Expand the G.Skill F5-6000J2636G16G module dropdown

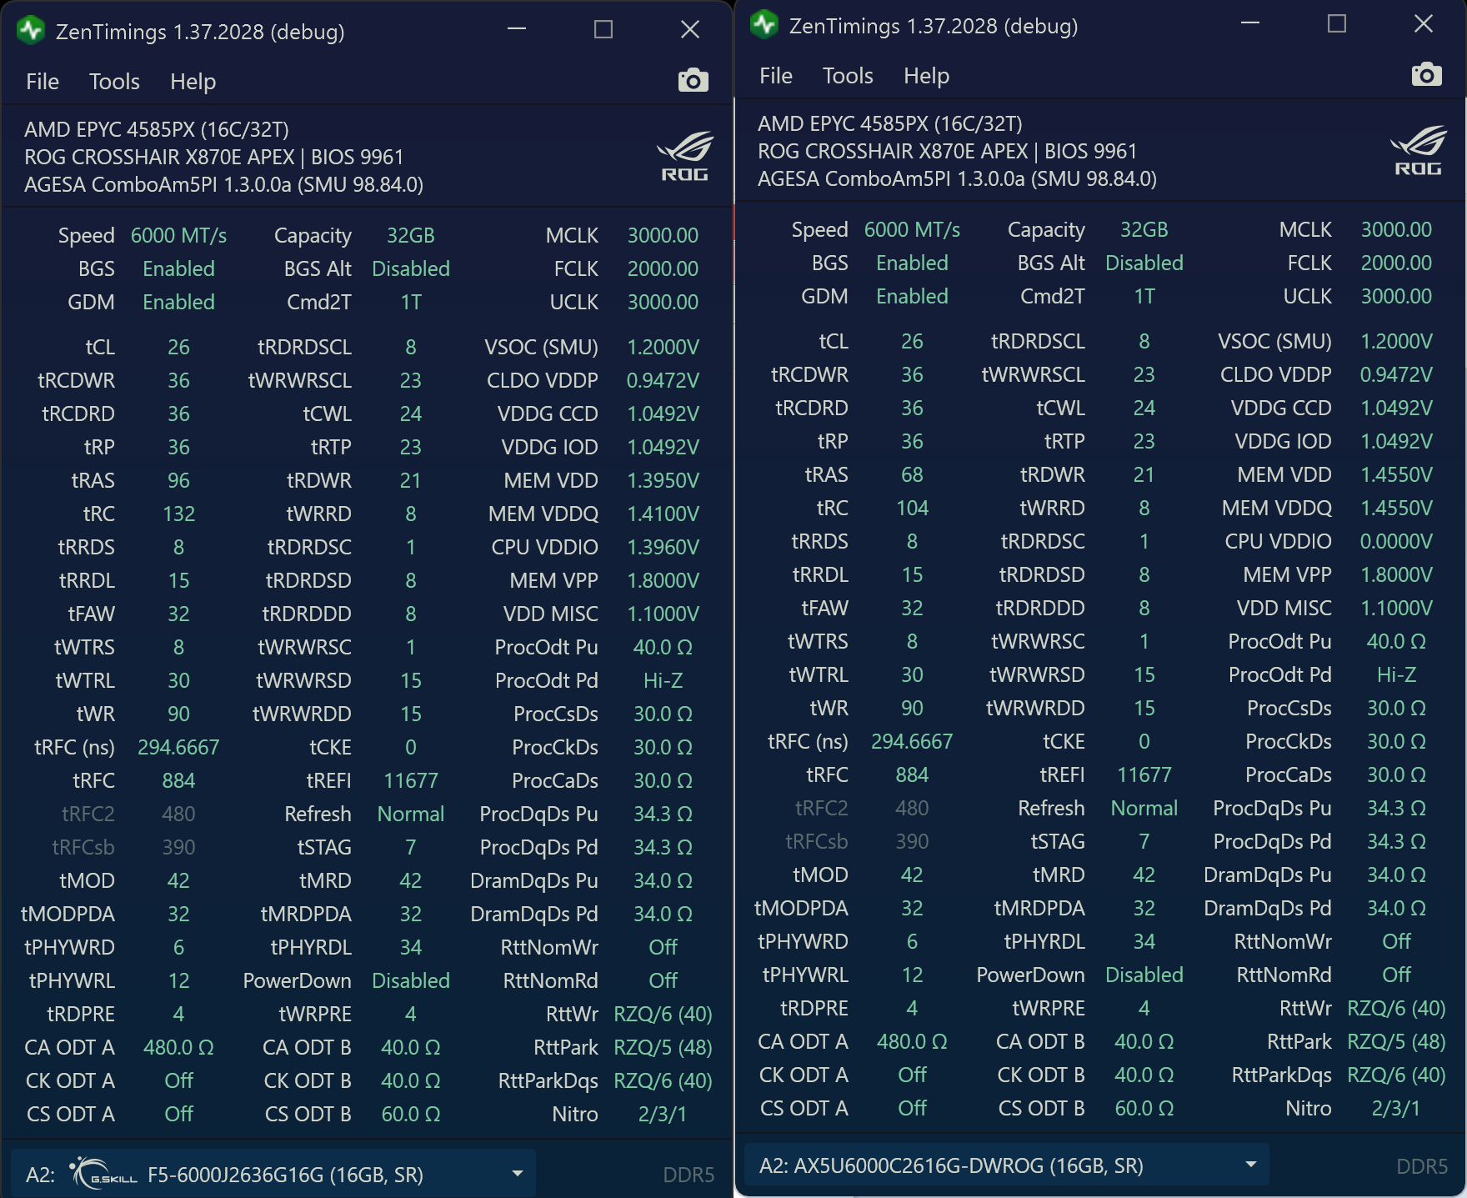[273, 1175]
